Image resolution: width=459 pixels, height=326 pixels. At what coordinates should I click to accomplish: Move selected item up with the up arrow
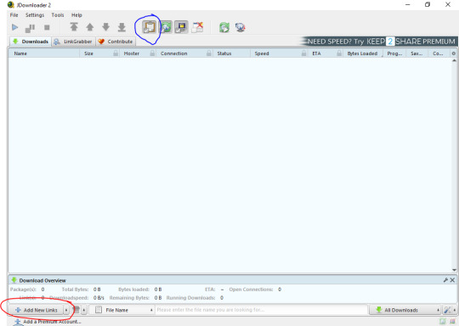(x=90, y=27)
